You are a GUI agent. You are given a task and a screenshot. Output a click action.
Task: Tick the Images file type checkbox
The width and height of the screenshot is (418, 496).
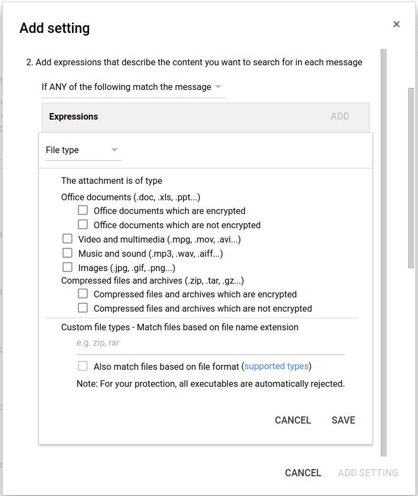click(x=68, y=267)
